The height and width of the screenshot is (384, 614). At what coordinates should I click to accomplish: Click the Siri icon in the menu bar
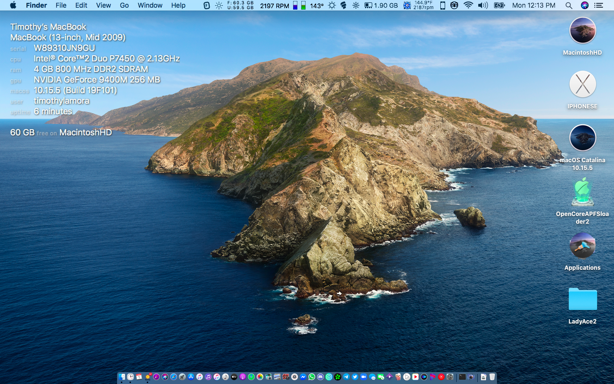[584, 5]
